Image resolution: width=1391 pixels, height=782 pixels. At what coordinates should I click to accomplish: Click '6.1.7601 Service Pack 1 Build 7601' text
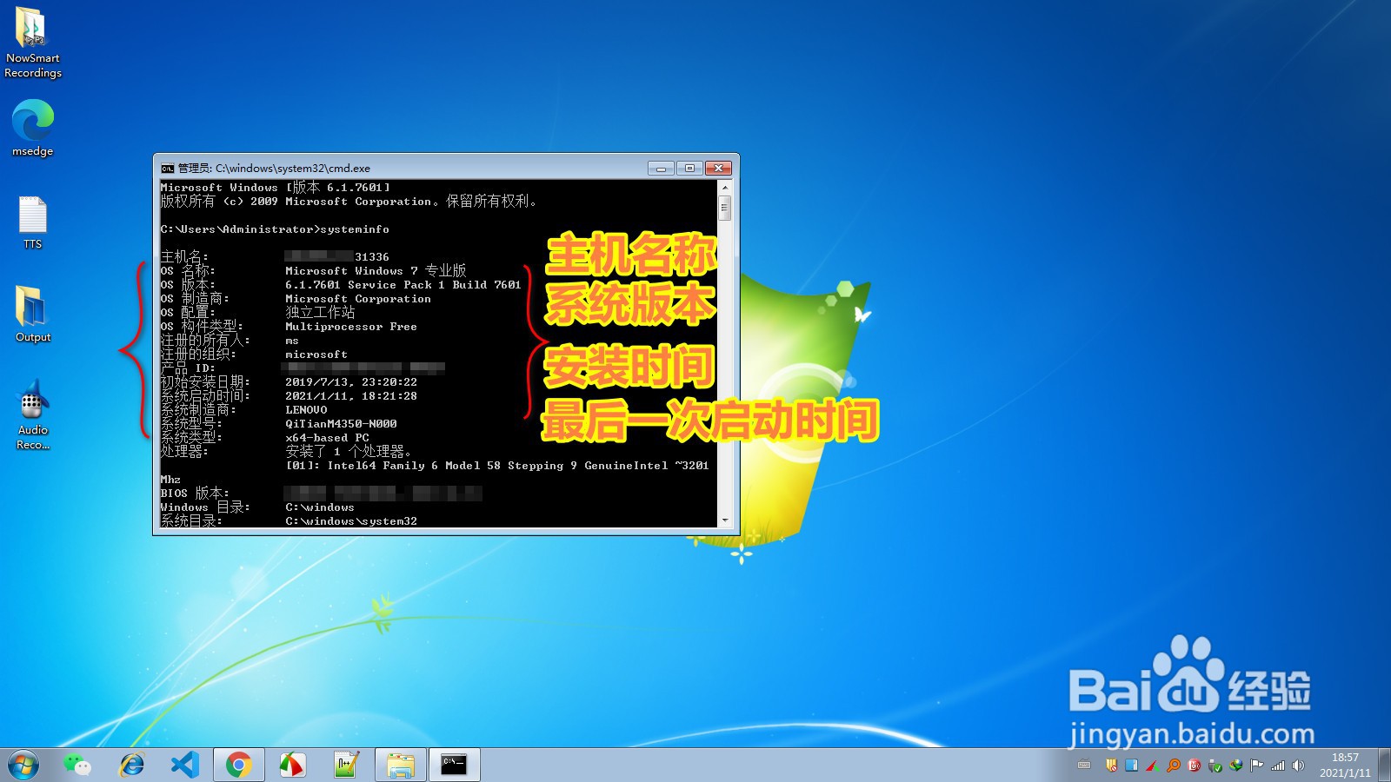click(x=403, y=285)
